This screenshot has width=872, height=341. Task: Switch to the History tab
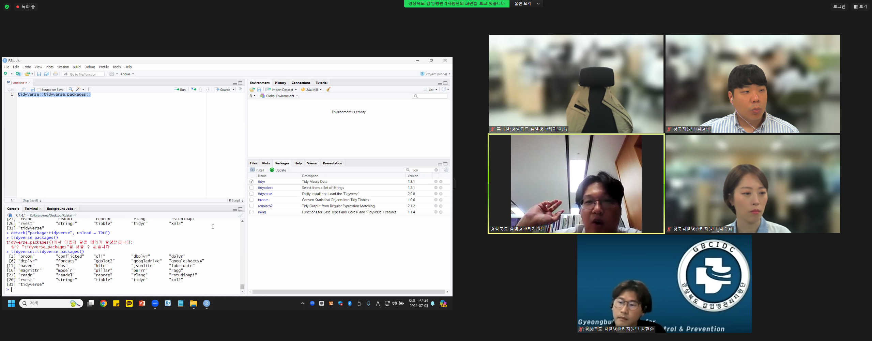click(280, 83)
